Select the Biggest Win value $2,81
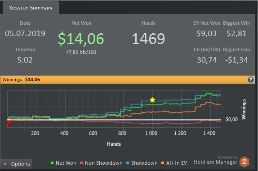 pos(236,33)
